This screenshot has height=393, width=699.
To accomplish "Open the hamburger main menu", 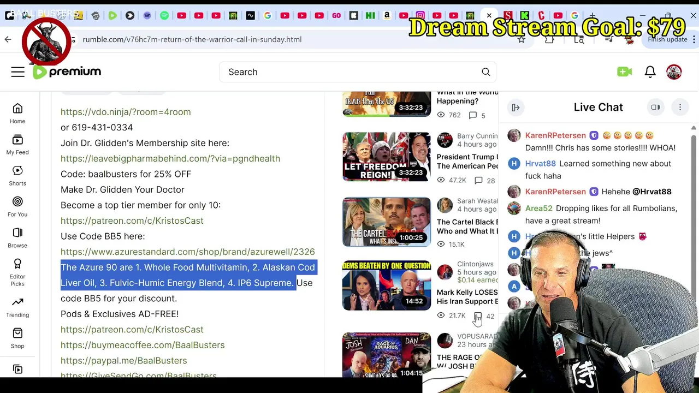I will [17, 72].
